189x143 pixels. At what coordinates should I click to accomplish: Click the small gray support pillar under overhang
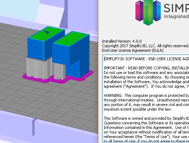pyautogui.click(x=59, y=71)
